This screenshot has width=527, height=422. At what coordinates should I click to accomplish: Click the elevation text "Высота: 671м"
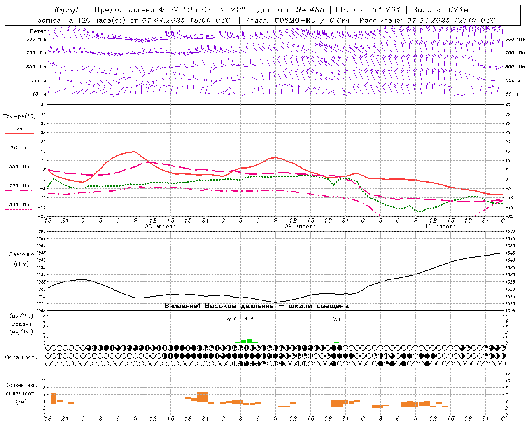[440, 10]
